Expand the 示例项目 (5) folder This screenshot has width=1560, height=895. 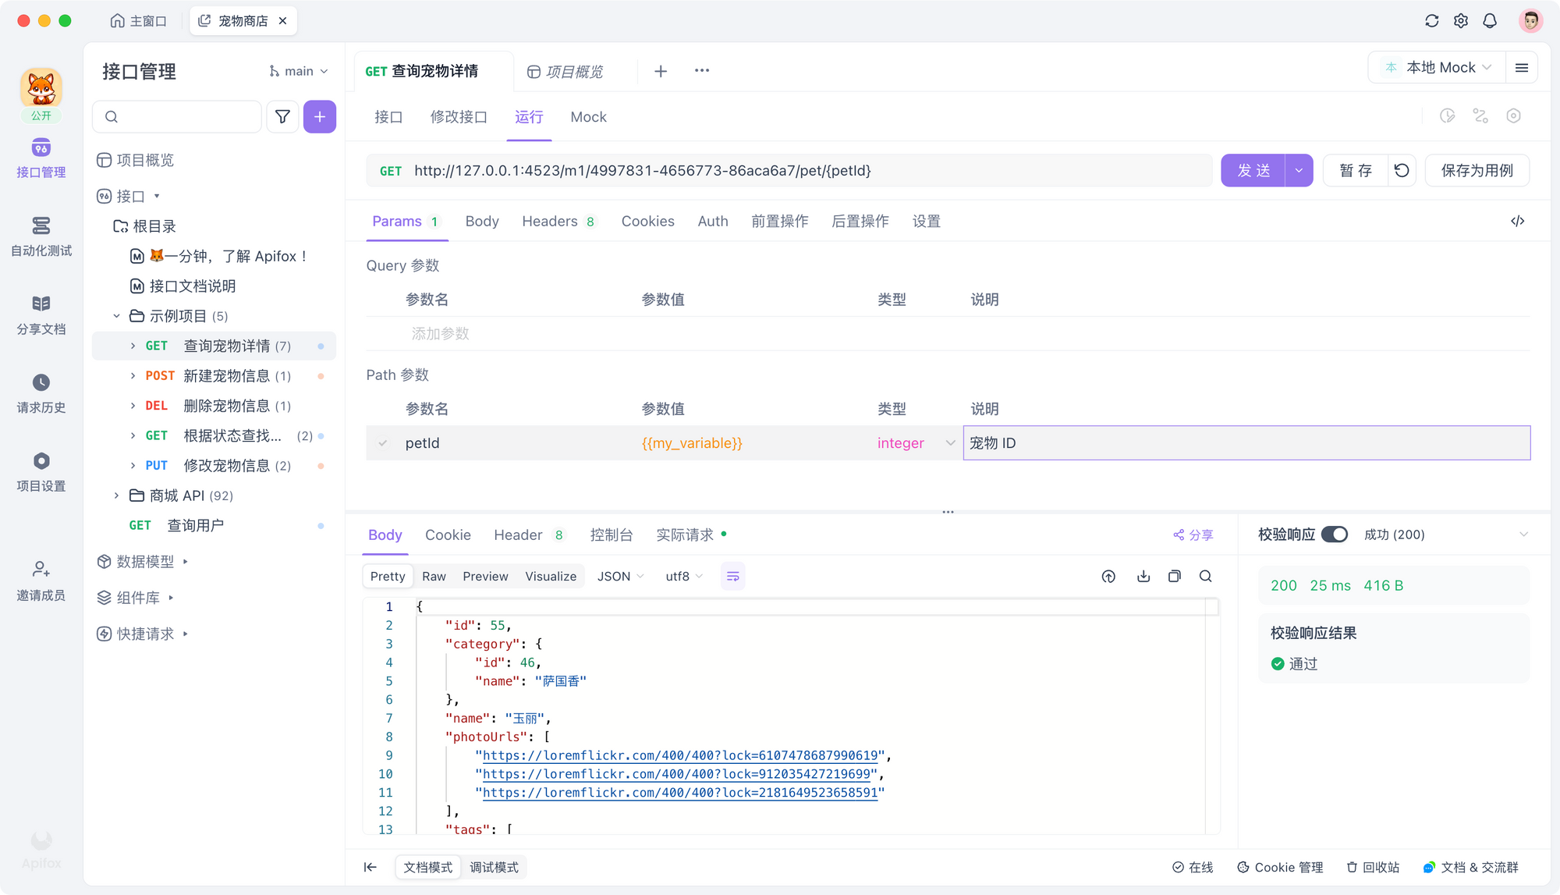[x=115, y=315]
